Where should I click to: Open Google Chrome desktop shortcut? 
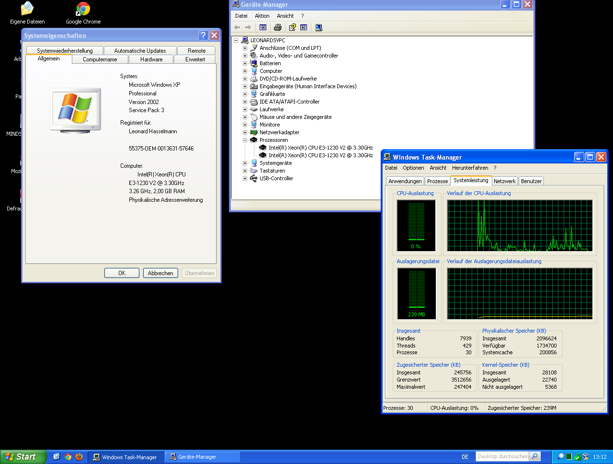click(x=83, y=13)
